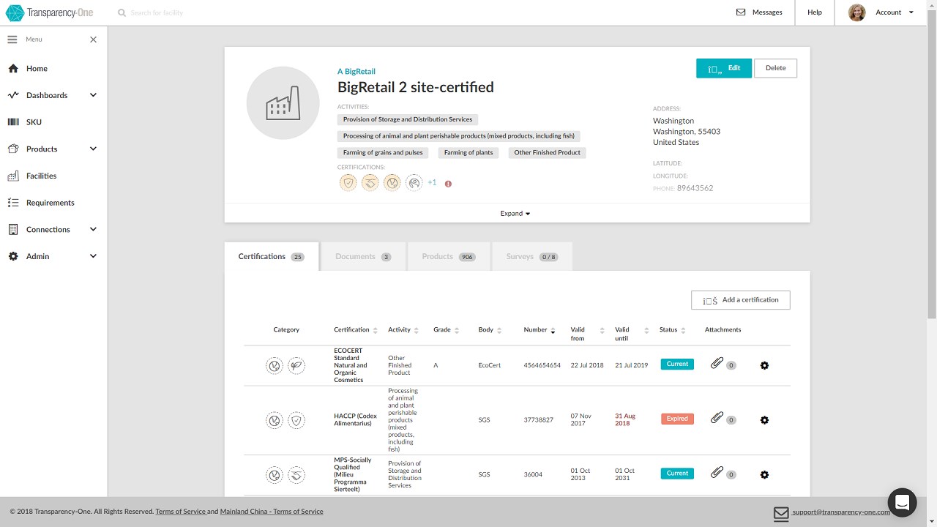Viewport: 937px width, 527px height.
Task: Open gear settings for ECOCERT row
Action: click(x=764, y=365)
